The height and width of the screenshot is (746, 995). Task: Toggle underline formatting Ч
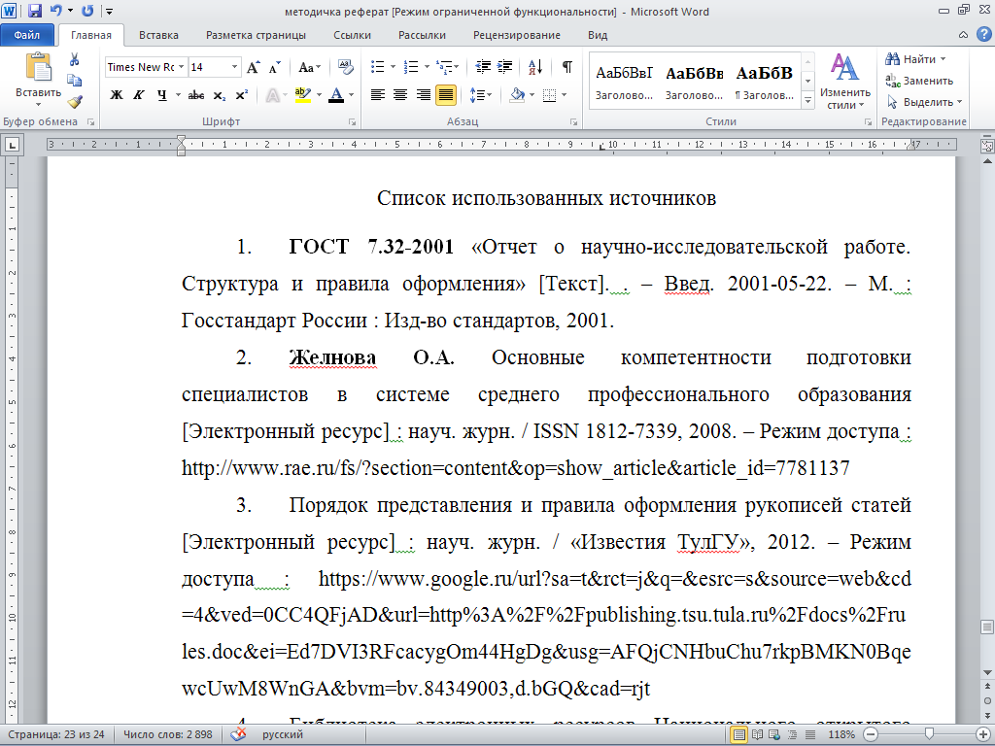(x=162, y=95)
